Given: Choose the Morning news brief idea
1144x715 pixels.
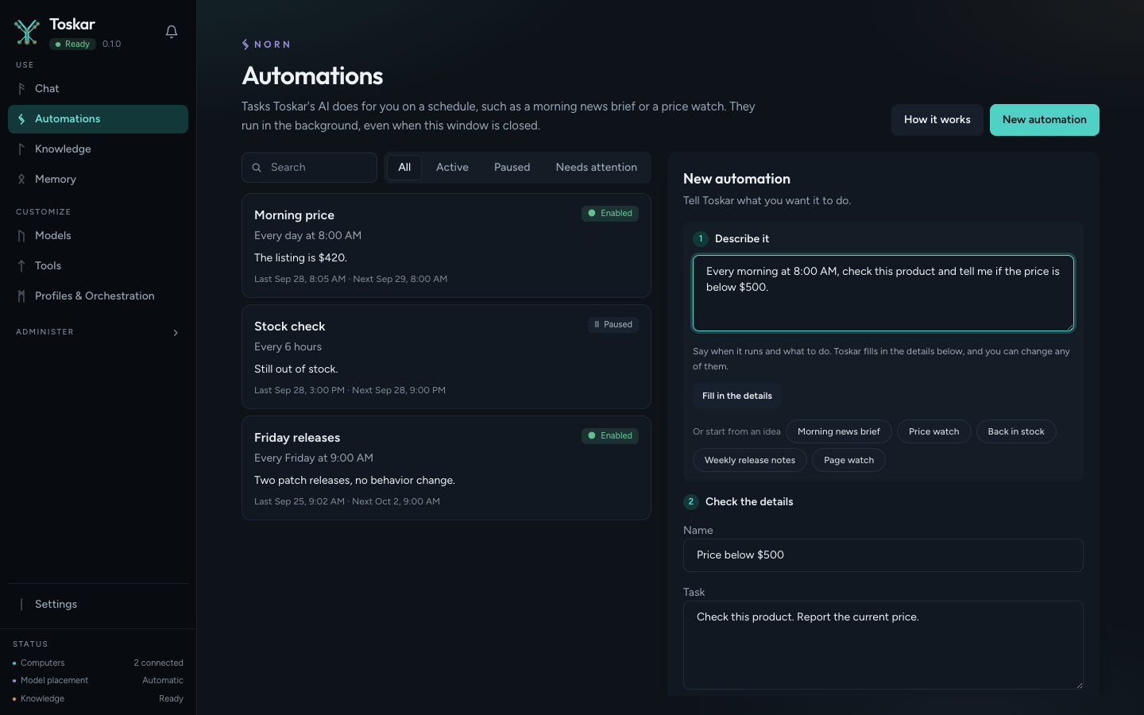Looking at the screenshot, I should 839,431.
